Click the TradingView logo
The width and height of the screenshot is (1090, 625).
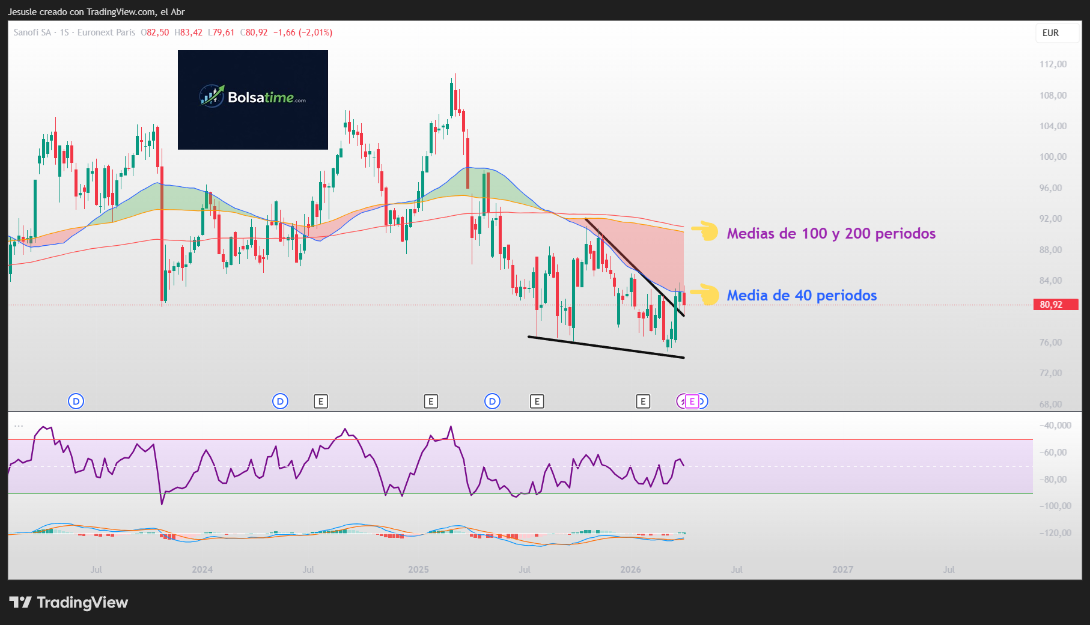pyautogui.click(x=71, y=602)
